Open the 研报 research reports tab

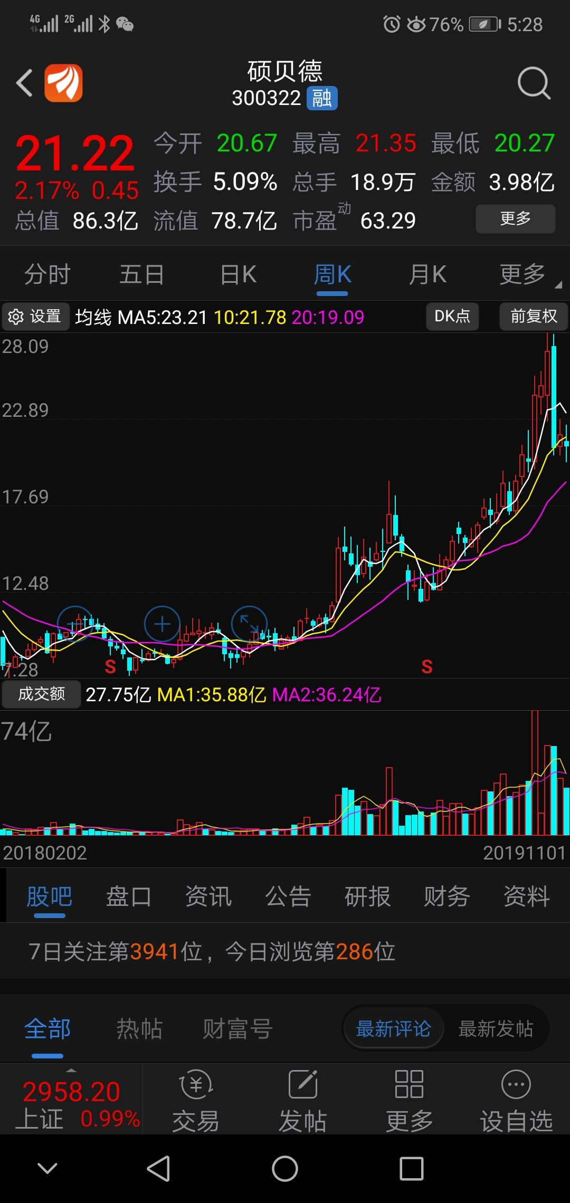[x=368, y=896]
